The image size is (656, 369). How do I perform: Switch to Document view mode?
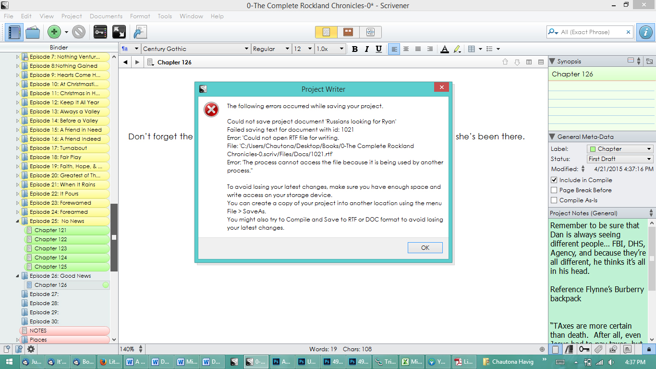(326, 32)
